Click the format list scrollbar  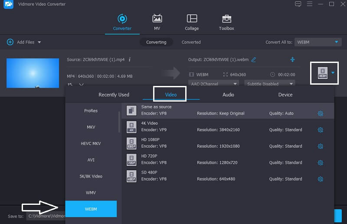pyautogui.click(x=119, y=122)
